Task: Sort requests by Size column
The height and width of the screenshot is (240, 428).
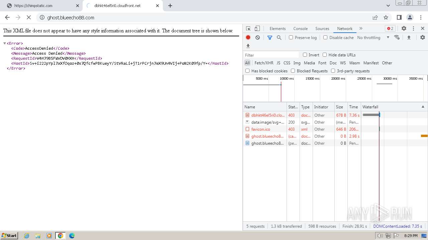Action: [341, 107]
